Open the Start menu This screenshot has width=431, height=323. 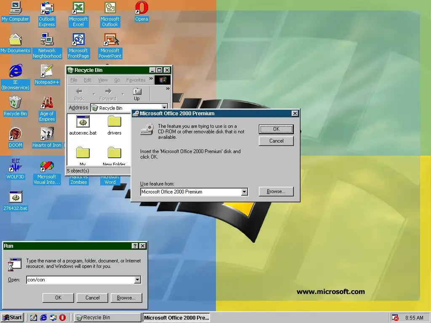click(x=12, y=318)
